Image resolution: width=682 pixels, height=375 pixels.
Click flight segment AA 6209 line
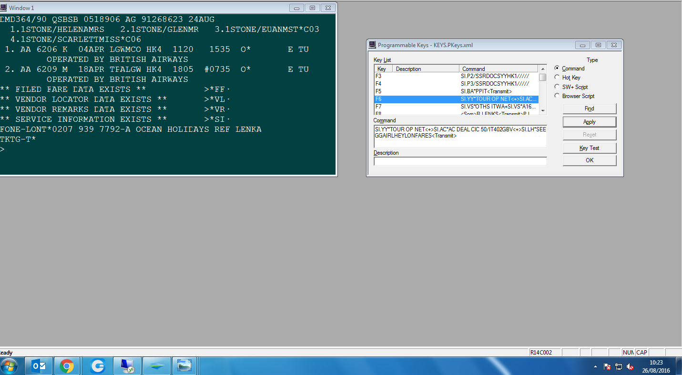click(x=157, y=69)
